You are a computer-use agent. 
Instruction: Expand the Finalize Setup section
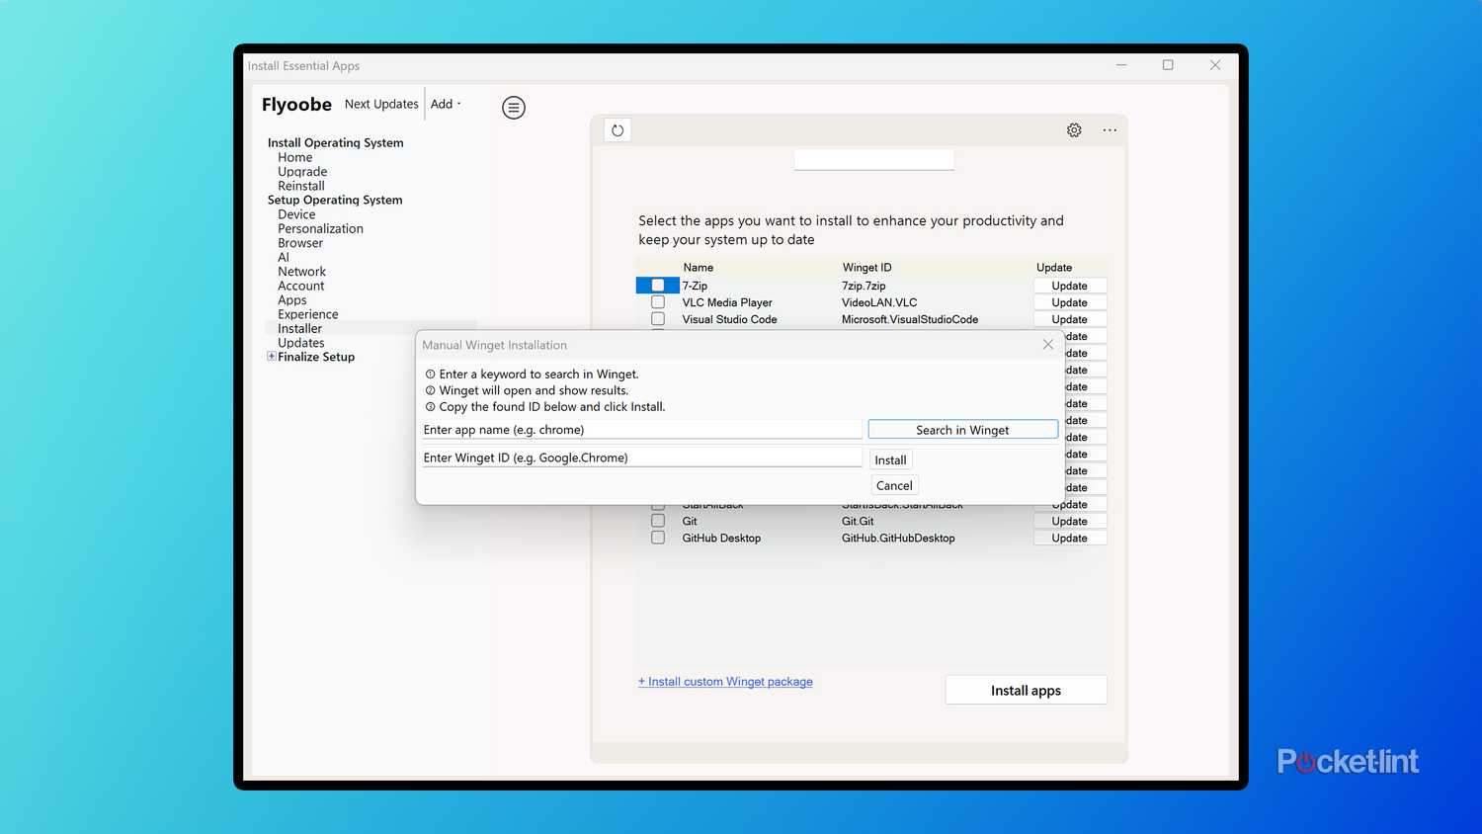(x=271, y=356)
